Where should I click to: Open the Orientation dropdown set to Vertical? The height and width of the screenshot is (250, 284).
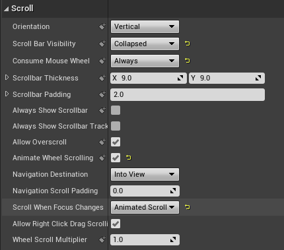point(145,26)
